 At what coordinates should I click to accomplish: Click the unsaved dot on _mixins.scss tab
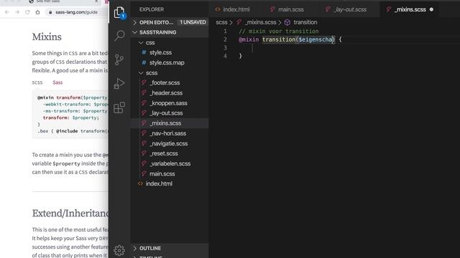(x=431, y=9)
